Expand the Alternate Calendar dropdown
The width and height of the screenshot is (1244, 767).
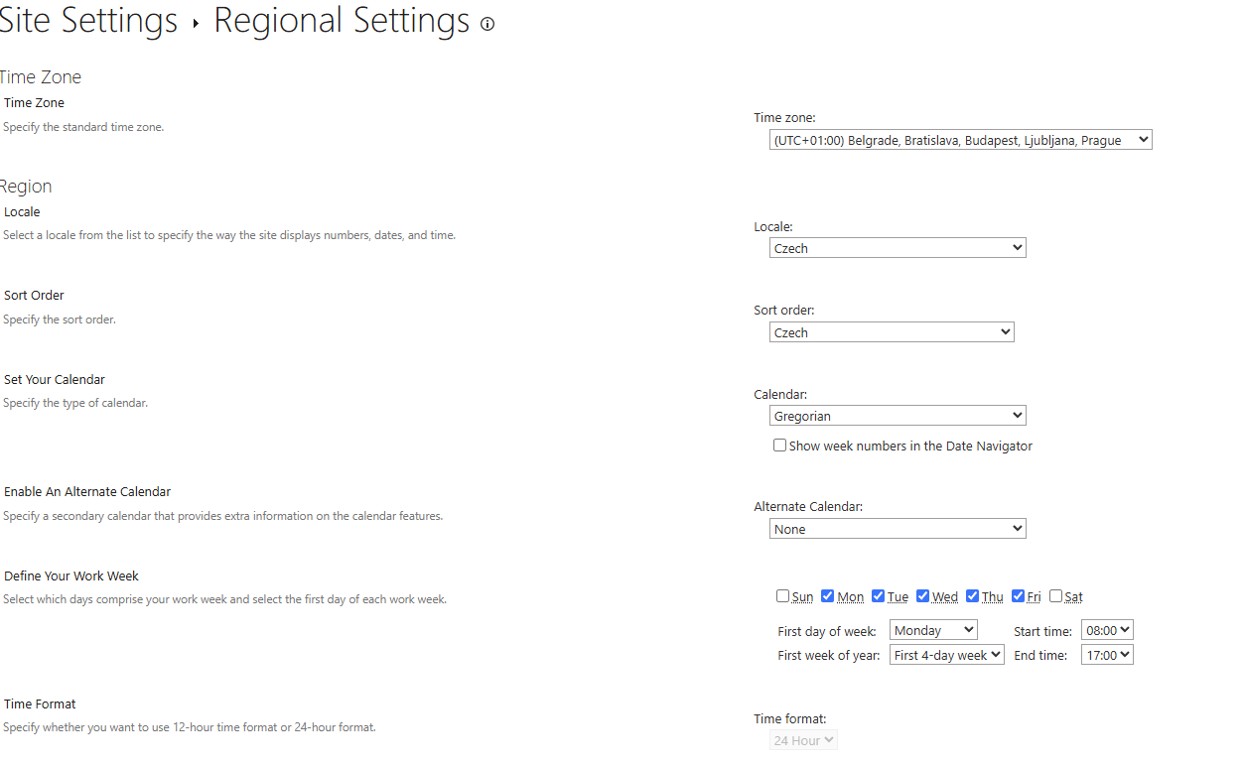click(898, 529)
